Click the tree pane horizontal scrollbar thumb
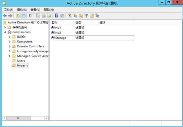Viewport: 183px width, 127px height. click(18, 118)
